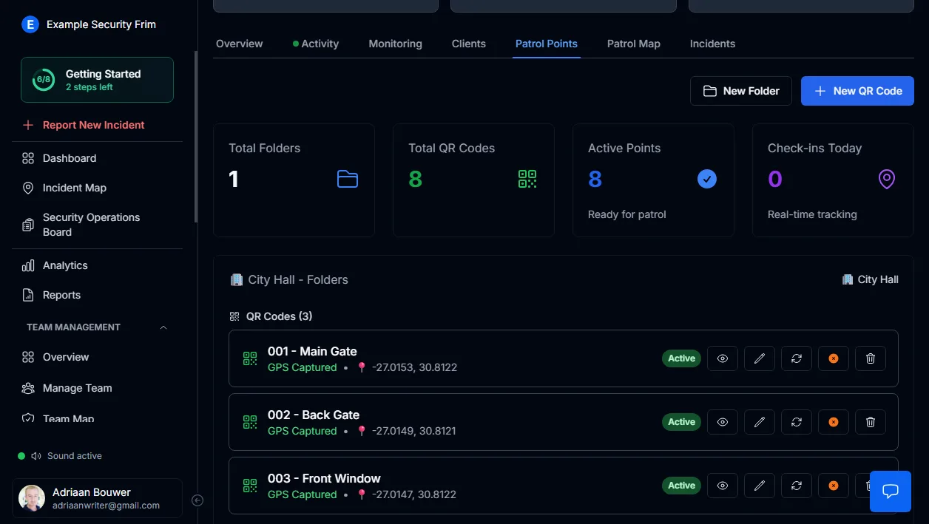Deactivate the 003 - Front Window point
This screenshot has height=524, width=929.
833,486
